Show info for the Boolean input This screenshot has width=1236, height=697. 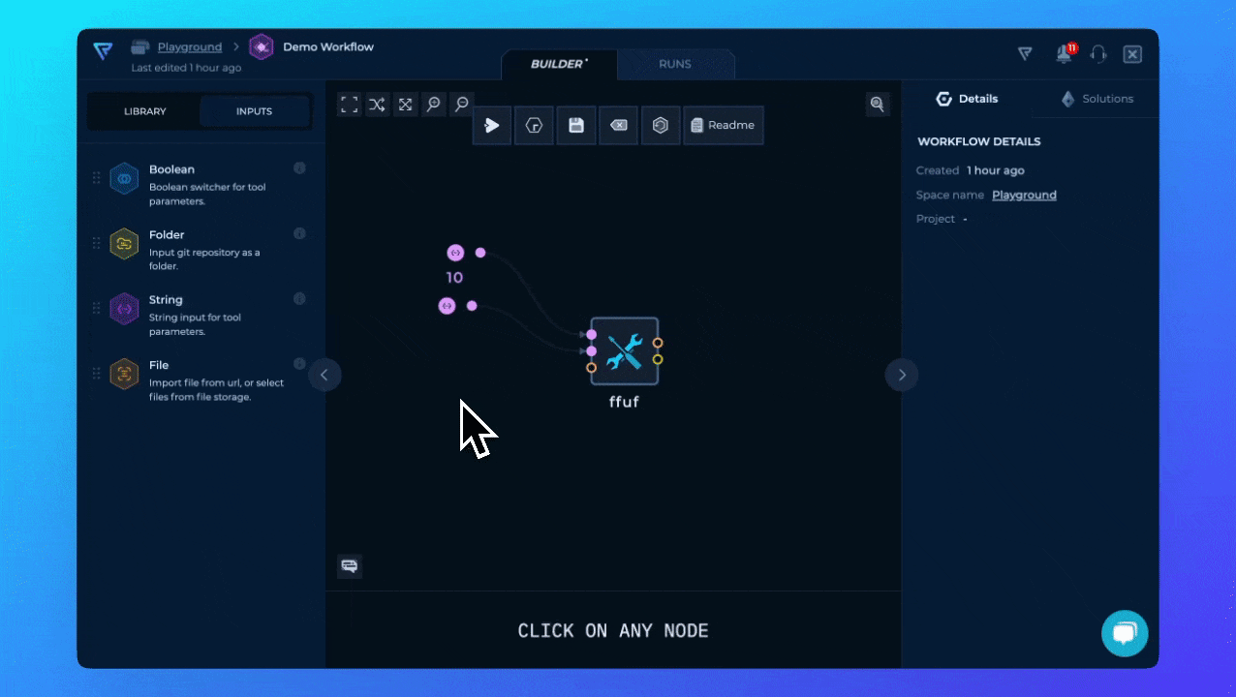tap(299, 168)
